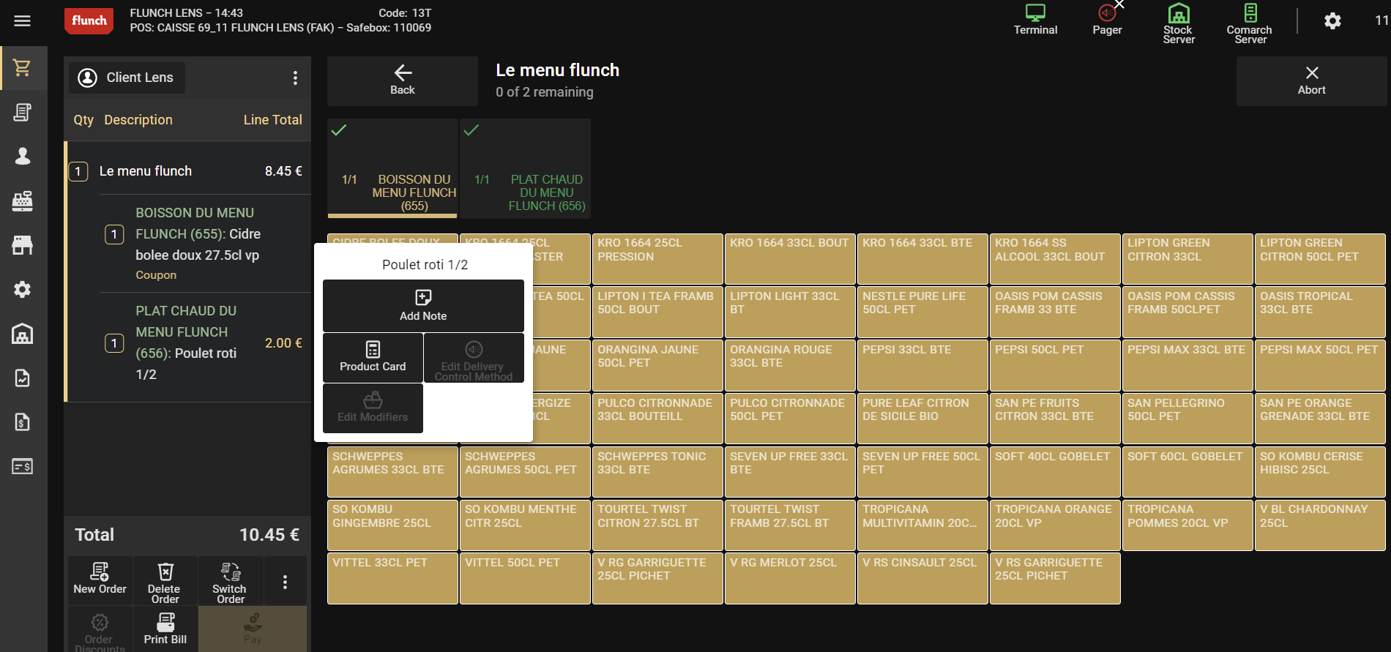This screenshot has height=652, width=1391.
Task: Open the receipts list sidebar icon
Action: coord(23,112)
